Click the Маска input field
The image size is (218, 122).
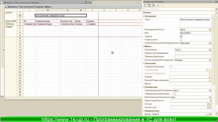(190, 84)
